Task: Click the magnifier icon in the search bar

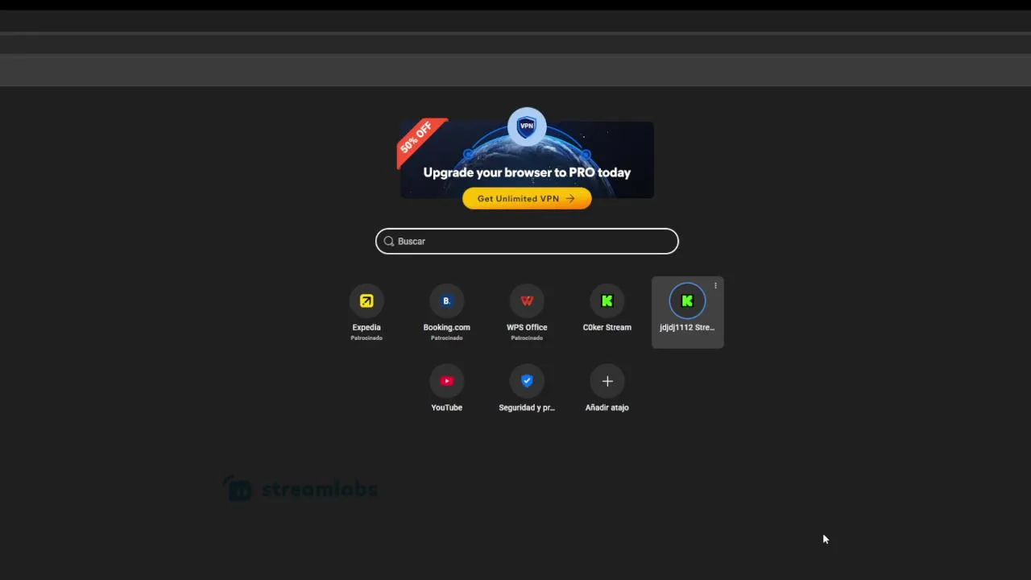Action: (388, 241)
